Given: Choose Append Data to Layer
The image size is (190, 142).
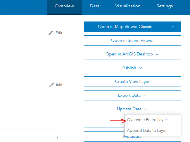Looking at the screenshot, I should [x=147, y=131].
